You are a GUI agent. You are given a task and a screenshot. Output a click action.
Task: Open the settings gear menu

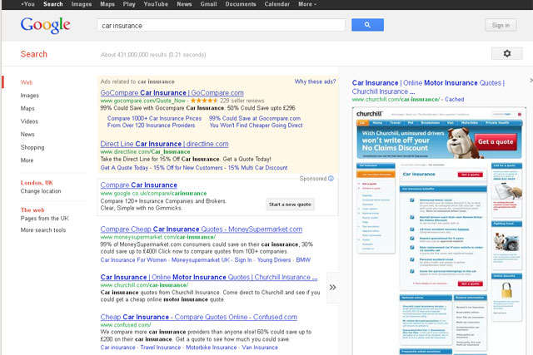pos(507,53)
